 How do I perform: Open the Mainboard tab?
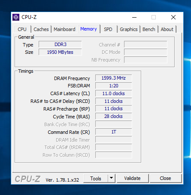click(x=64, y=29)
